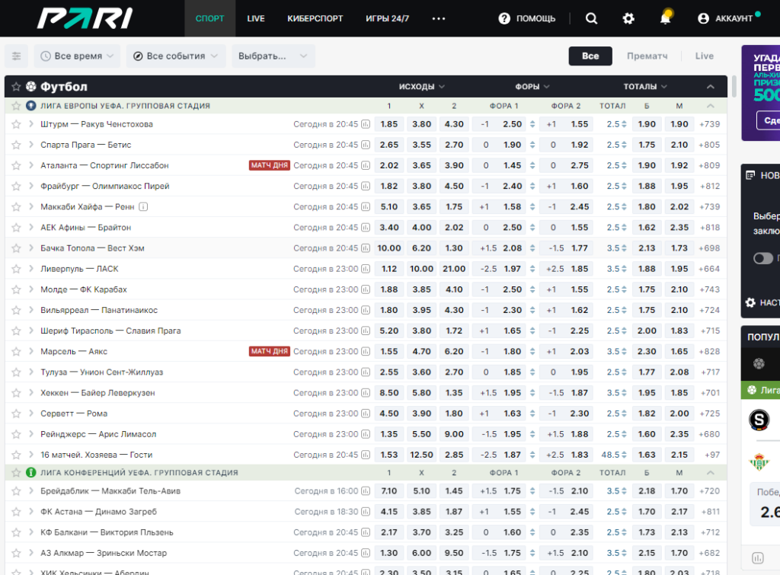Adjust the total 2.5 stepper for Спарта Прага row

tap(624, 145)
